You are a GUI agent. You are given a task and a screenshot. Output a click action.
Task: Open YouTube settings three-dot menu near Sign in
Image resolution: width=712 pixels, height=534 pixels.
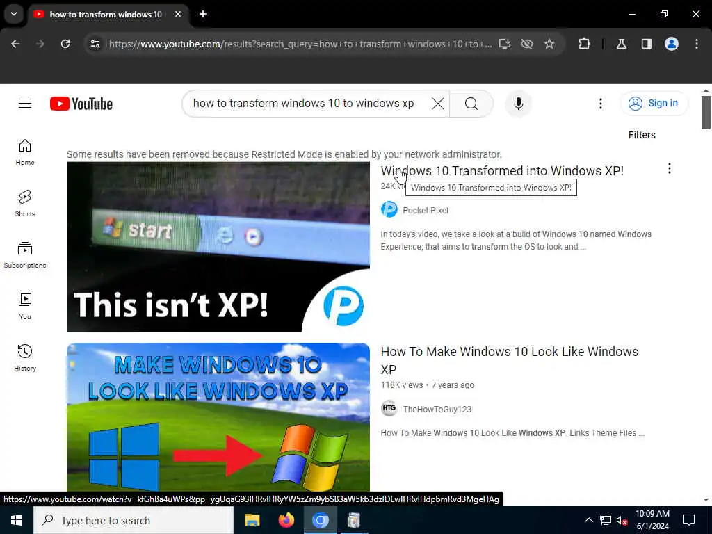point(600,104)
